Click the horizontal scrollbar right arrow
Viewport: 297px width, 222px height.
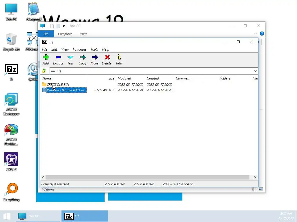(x=255, y=177)
